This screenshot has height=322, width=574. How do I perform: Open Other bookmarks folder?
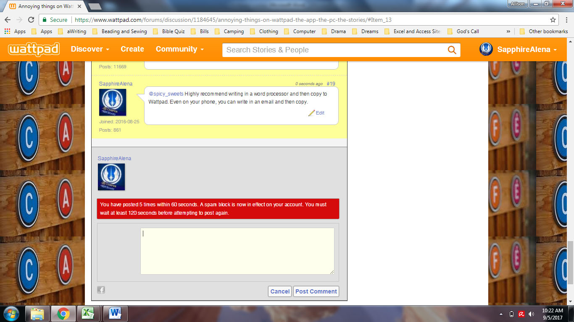[x=544, y=31]
